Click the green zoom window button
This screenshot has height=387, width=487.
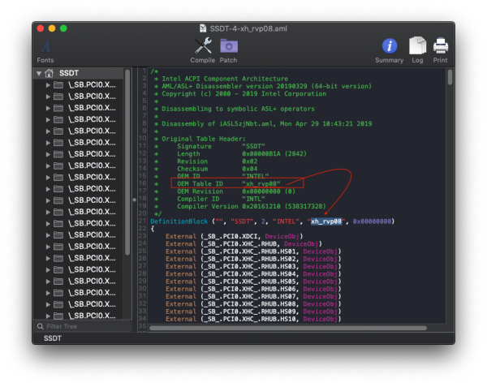pos(64,28)
